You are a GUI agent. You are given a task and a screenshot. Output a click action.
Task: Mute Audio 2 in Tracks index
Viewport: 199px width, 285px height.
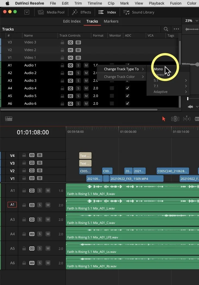(86, 73)
